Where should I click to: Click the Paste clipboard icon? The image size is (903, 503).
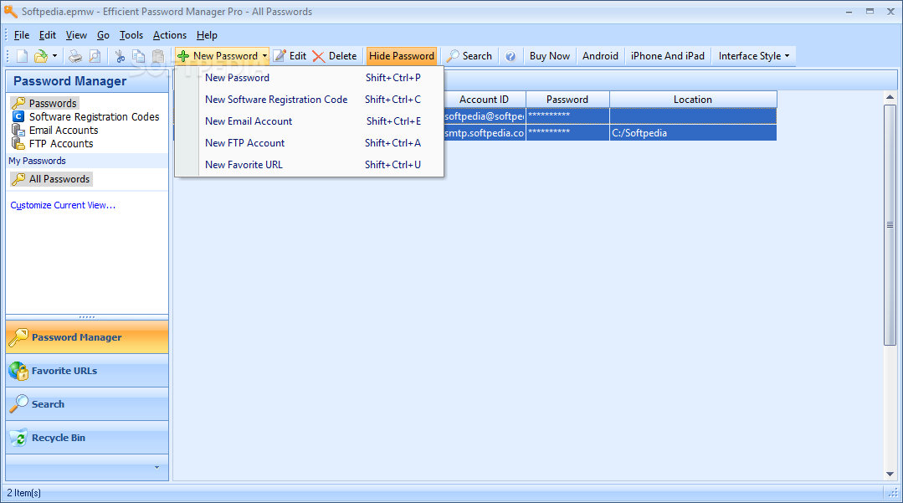pyautogui.click(x=158, y=56)
